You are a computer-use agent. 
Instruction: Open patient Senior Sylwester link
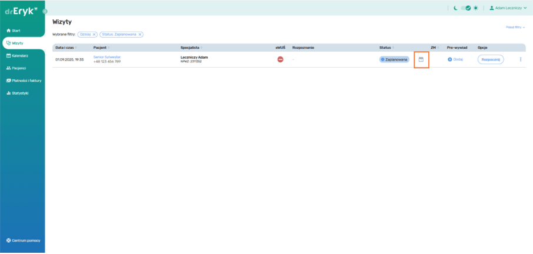pyautogui.click(x=107, y=57)
